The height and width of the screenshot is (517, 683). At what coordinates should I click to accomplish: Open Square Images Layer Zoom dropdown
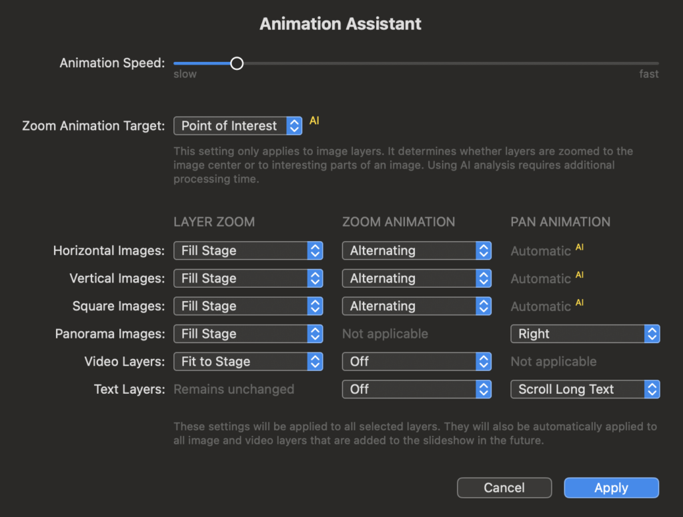click(248, 306)
